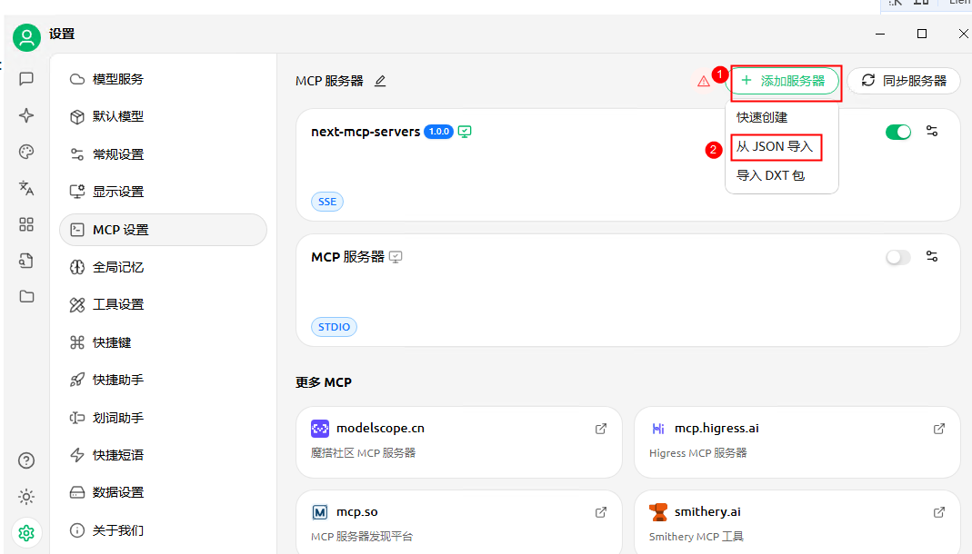Select MCP 设置 in sidebar

point(163,230)
